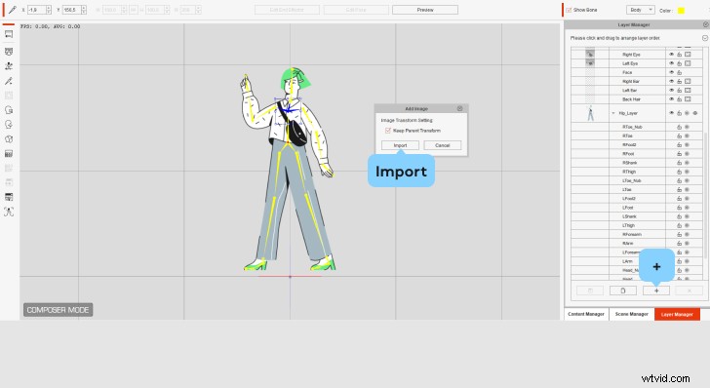Screen dimensions: 710x388
Task: Click the round bone icon on LThigh row
Action: [x=687, y=225]
